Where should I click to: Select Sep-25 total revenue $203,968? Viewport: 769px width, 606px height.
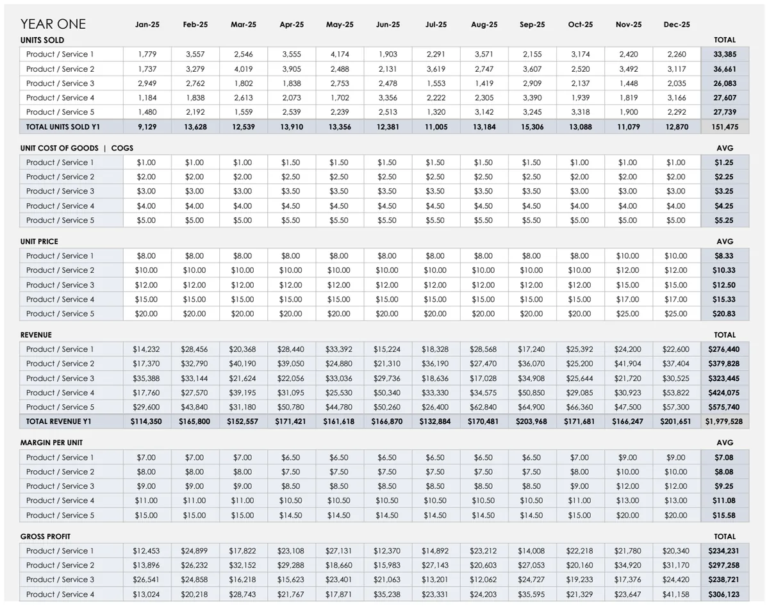[x=532, y=422]
